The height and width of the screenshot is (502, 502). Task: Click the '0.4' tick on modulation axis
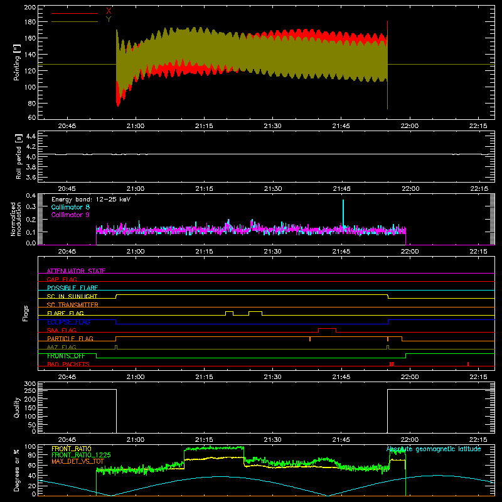31,196
